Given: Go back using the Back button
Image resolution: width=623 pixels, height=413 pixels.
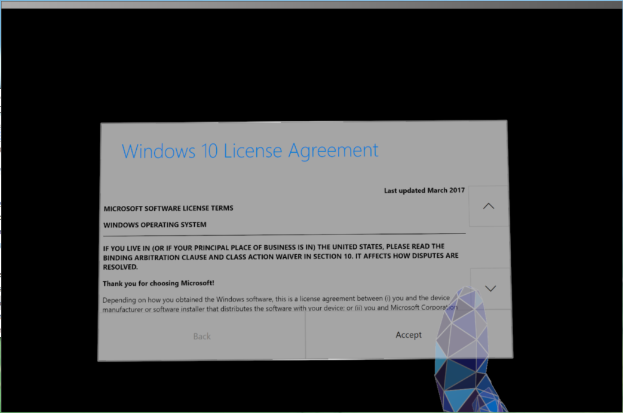Looking at the screenshot, I should pyautogui.click(x=202, y=337).
